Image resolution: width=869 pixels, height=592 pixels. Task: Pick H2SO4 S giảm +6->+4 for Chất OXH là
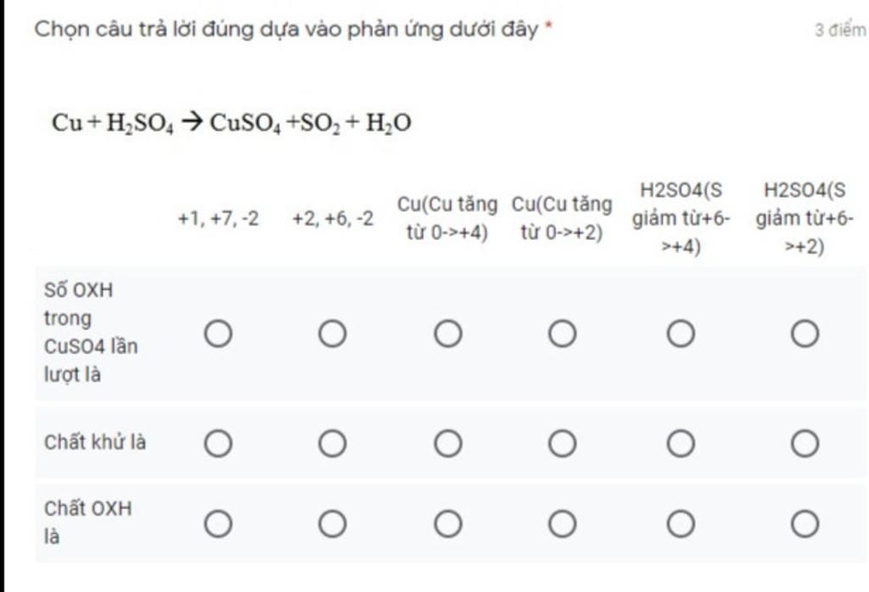(x=681, y=524)
